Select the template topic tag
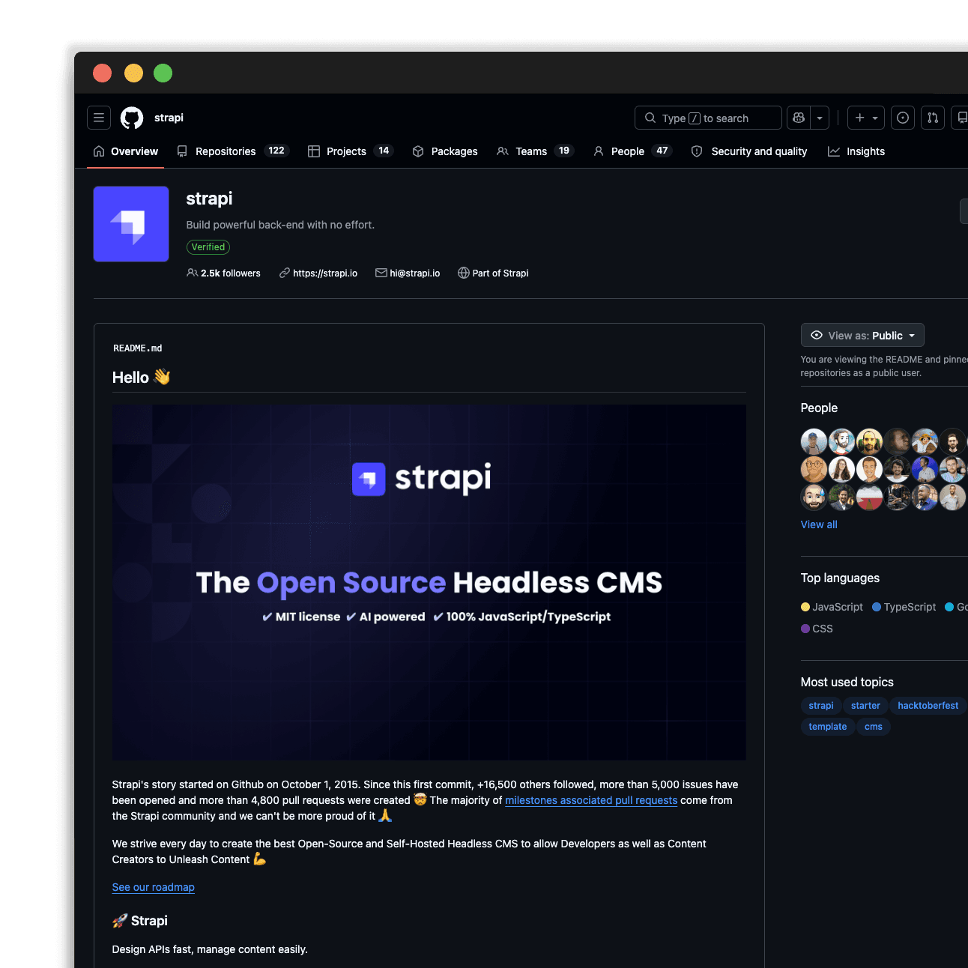 (828, 727)
